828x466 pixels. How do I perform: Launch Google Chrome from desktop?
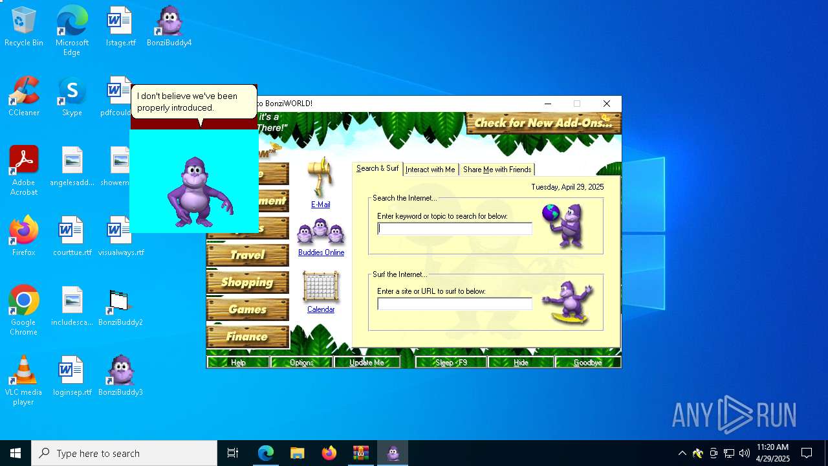[x=24, y=311]
